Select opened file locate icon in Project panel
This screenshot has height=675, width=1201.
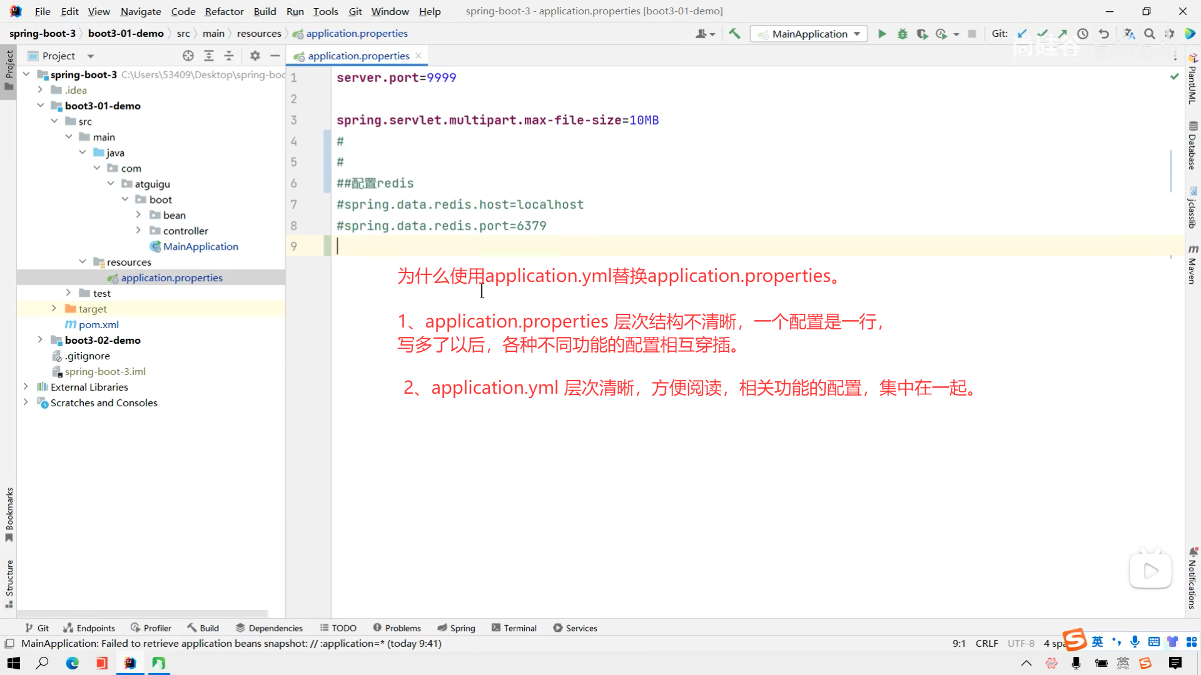click(x=188, y=56)
